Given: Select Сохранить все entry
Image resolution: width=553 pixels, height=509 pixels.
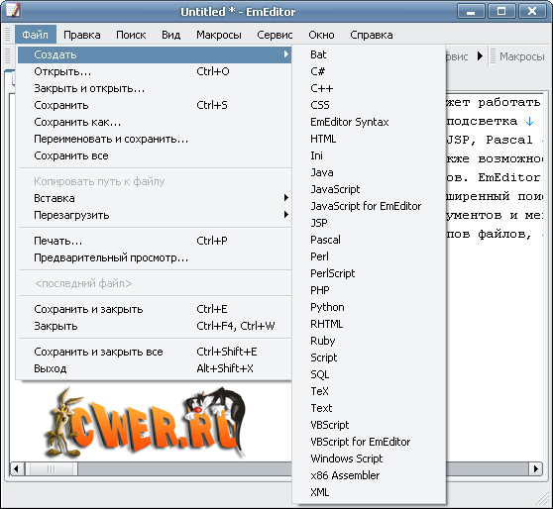Looking at the screenshot, I should tap(155, 155).
